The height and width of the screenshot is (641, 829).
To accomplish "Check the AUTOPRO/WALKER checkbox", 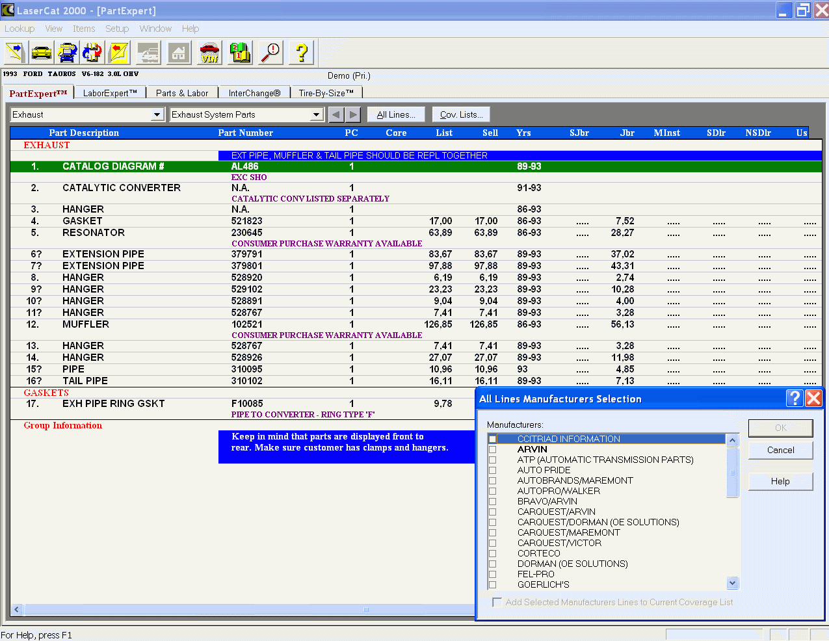I will (493, 491).
